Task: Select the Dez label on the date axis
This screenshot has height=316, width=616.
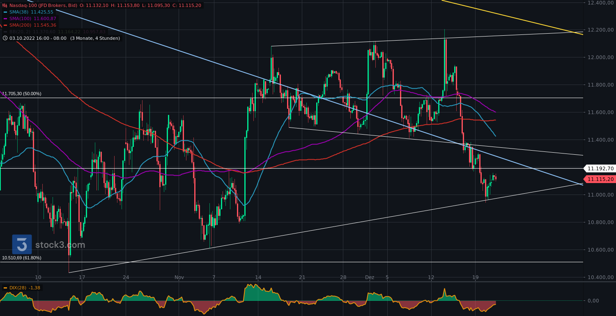Action: (369, 277)
